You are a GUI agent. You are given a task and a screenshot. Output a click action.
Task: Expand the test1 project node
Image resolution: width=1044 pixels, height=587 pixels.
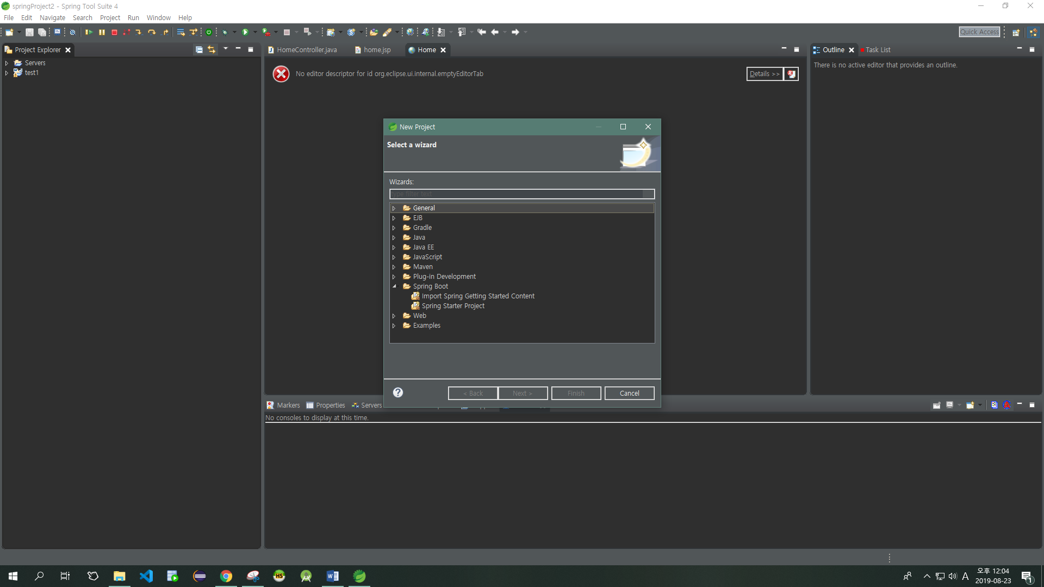tap(7, 73)
